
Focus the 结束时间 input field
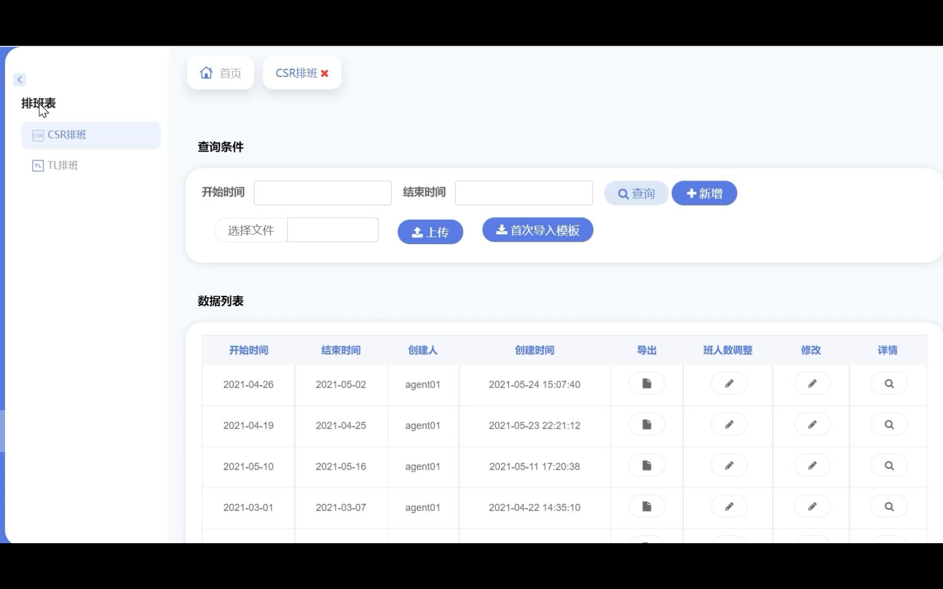pyautogui.click(x=524, y=193)
